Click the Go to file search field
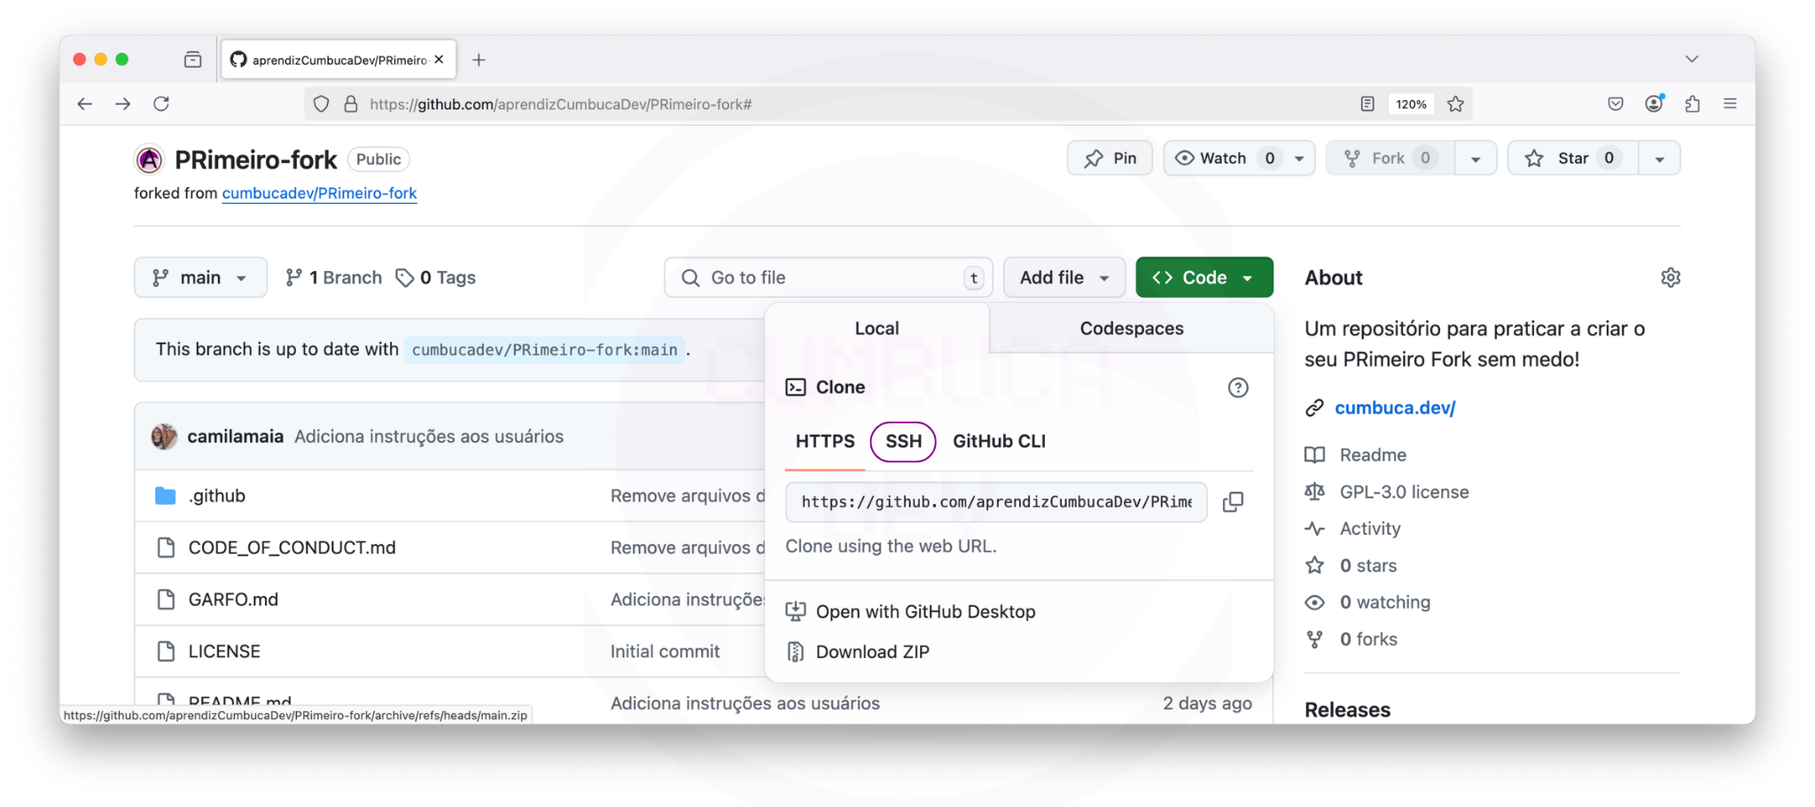This screenshot has width=1815, height=807. coord(829,278)
